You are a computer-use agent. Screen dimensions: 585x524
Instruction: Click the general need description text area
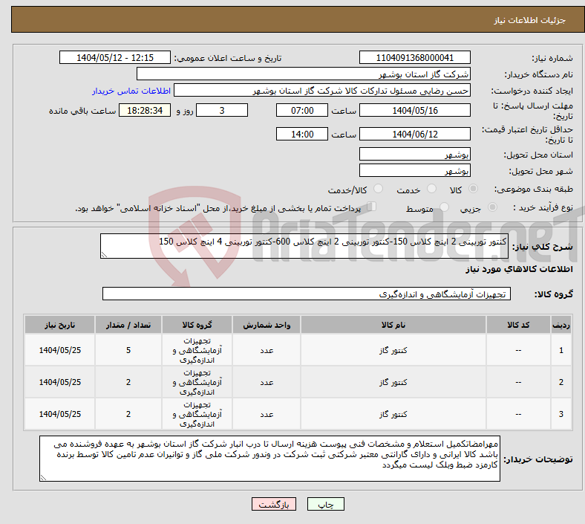[304, 246]
